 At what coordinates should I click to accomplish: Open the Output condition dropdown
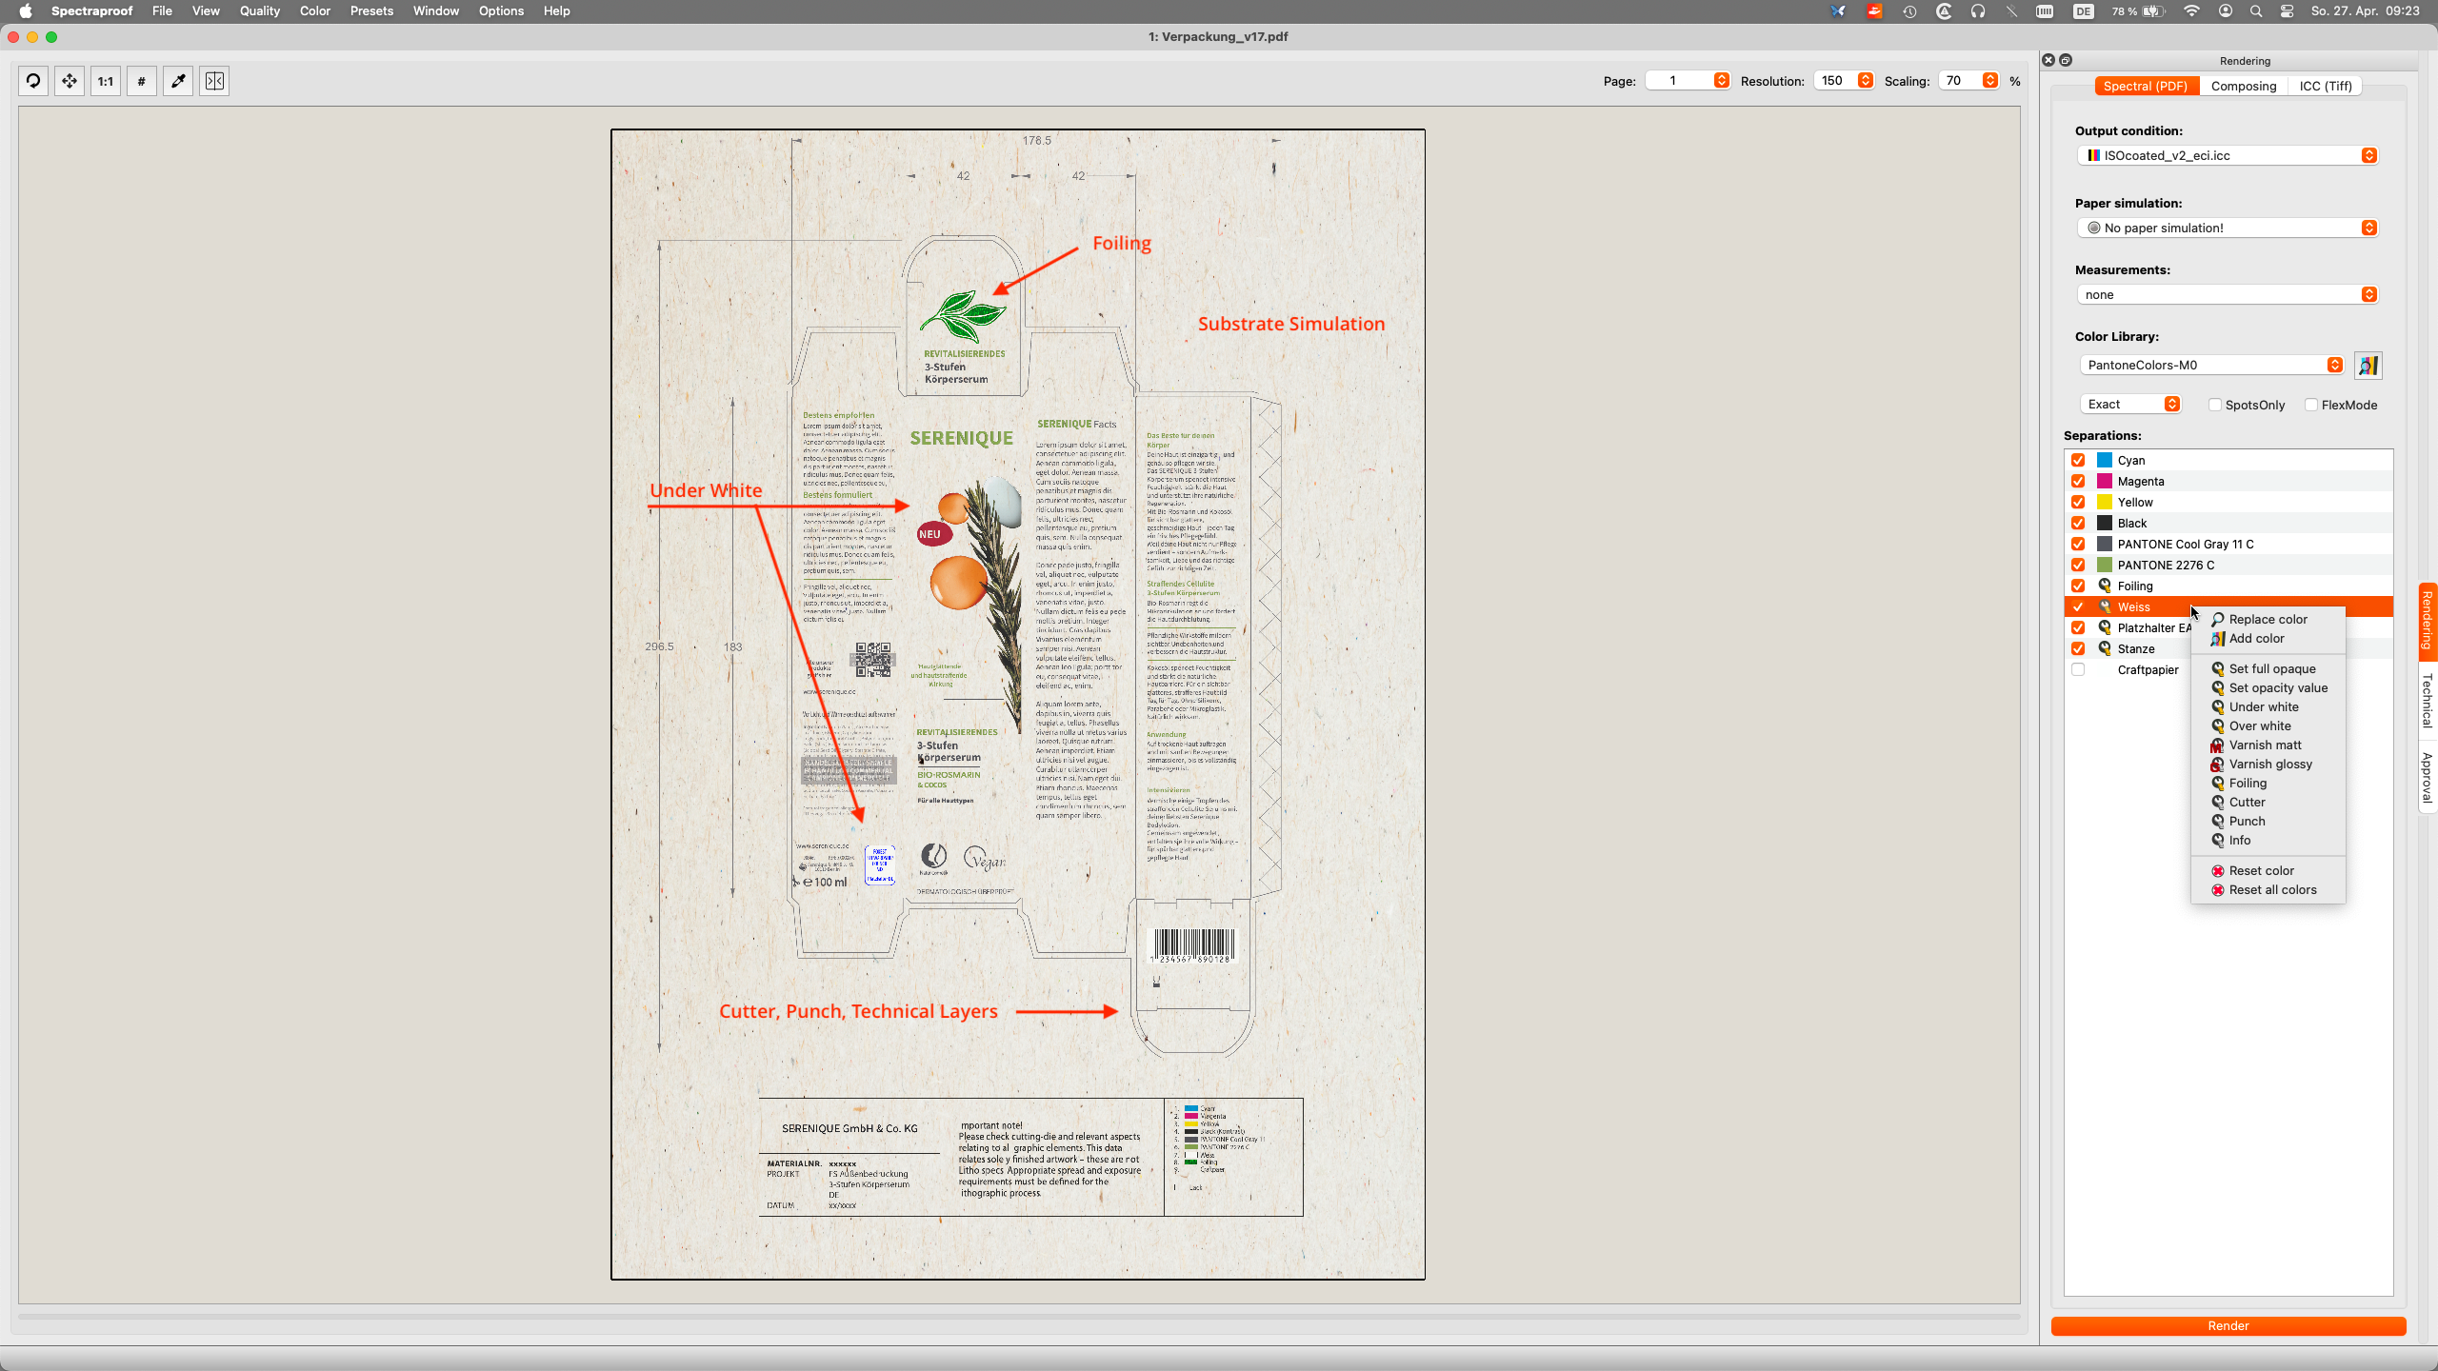tap(2228, 155)
